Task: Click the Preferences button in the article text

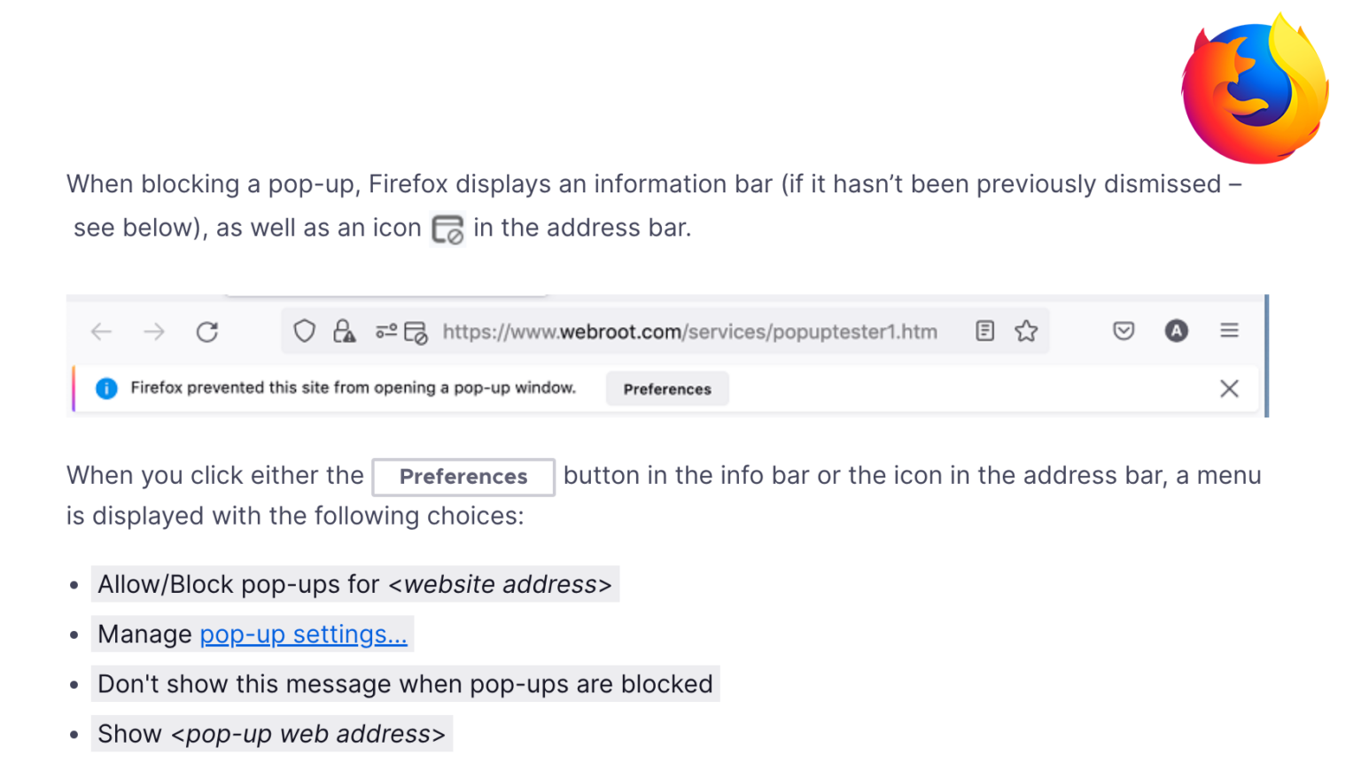Action: pyautogui.click(x=463, y=477)
